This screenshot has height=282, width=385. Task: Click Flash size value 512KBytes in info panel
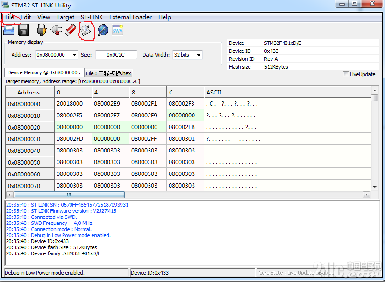coord(276,67)
